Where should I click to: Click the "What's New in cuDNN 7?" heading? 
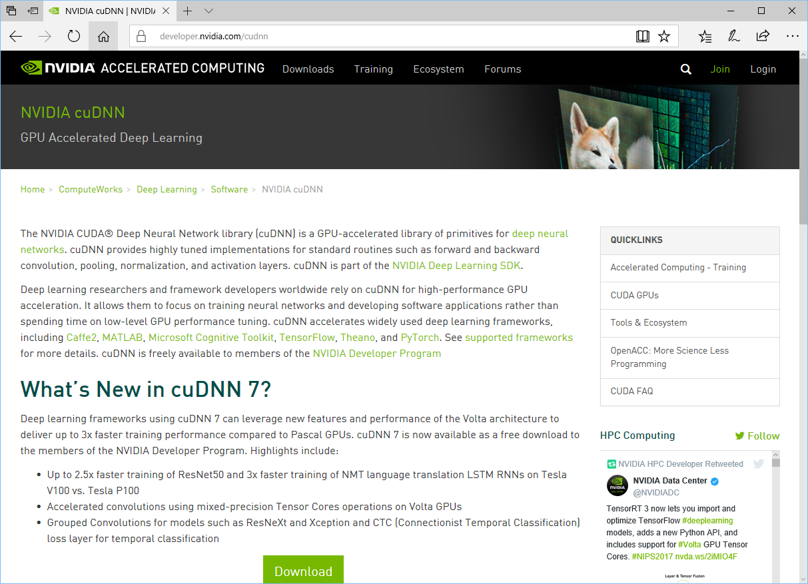tap(146, 389)
